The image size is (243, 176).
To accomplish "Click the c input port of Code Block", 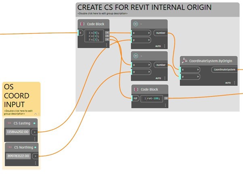I will (x=81, y=33).
